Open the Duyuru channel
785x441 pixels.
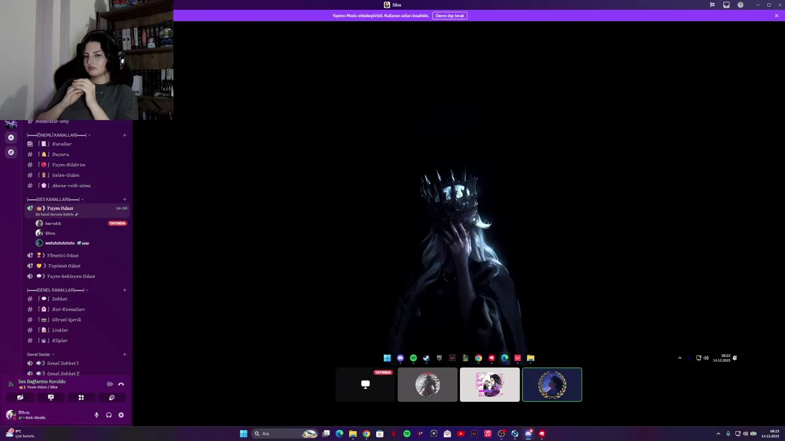(77, 154)
